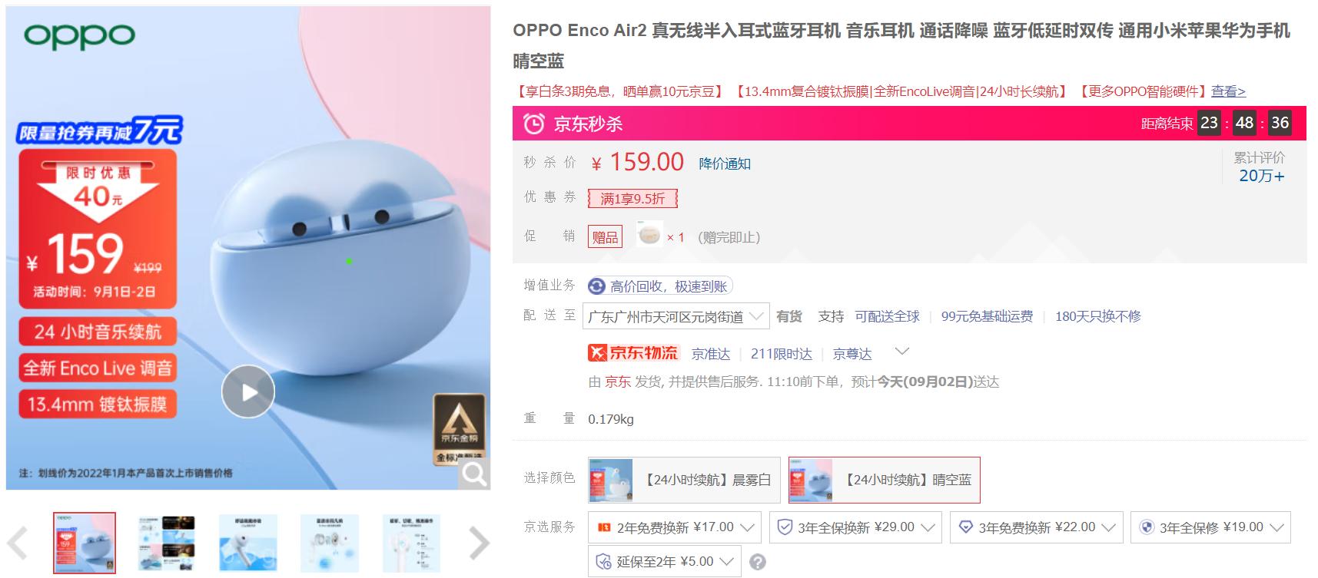Click the high-price recycling service icon

[596, 286]
